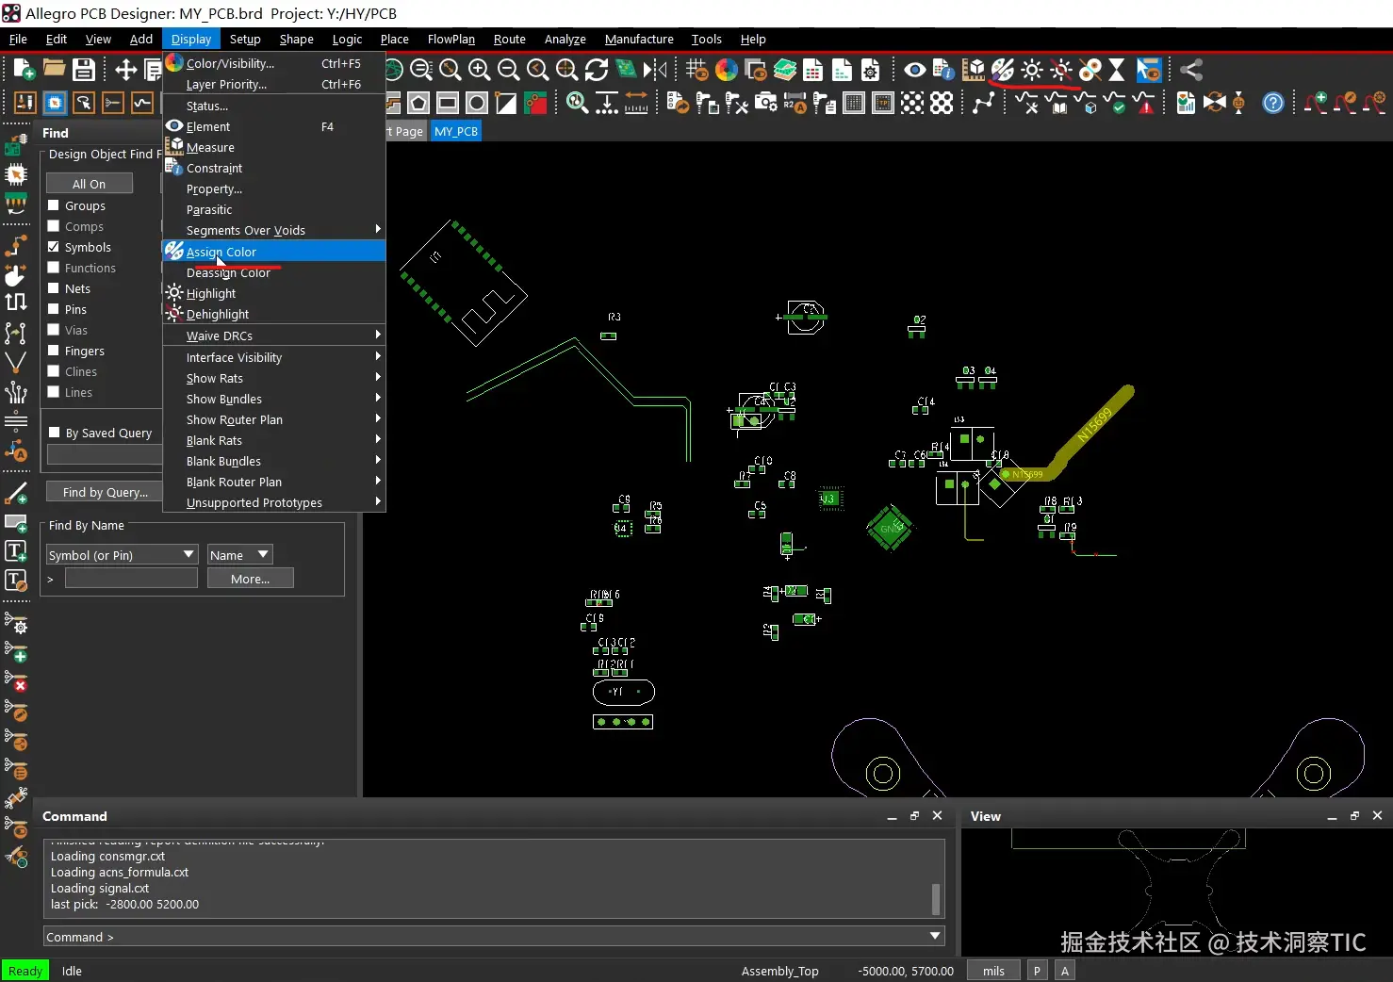Choose Deassign Color from Display menu
This screenshot has height=982, width=1393.
pos(274,272)
